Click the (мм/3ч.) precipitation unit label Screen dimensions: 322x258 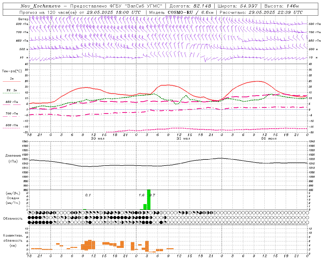(13, 193)
